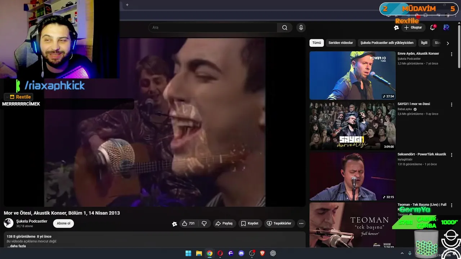Click BabaLayka channel name
Screen dimensions: 461x259
click(404, 109)
